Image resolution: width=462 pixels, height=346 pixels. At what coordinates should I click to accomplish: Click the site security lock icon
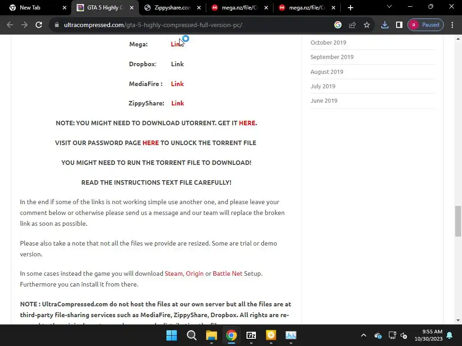(x=57, y=25)
